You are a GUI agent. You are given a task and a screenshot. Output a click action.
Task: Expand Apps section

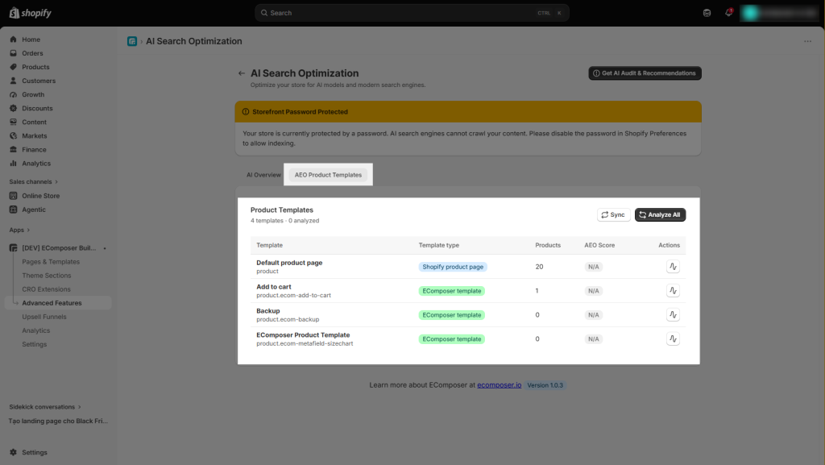(x=19, y=230)
